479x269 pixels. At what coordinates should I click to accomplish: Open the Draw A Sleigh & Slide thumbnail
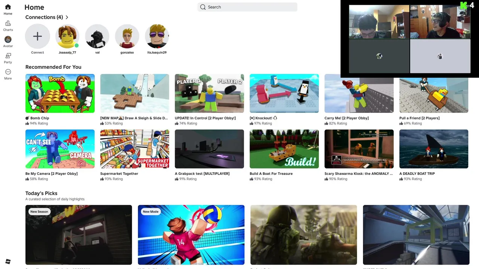click(x=135, y=93)
